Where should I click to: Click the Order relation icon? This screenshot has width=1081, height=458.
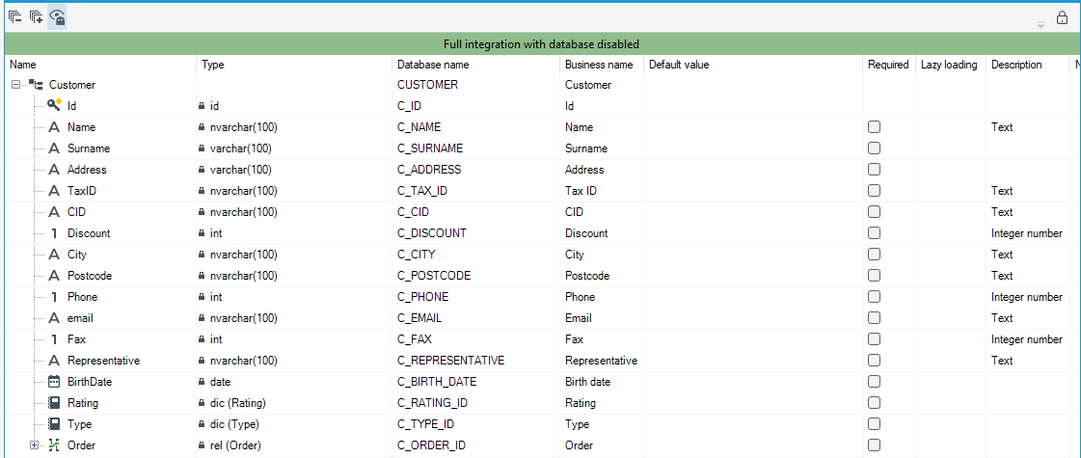coord(54,445)
